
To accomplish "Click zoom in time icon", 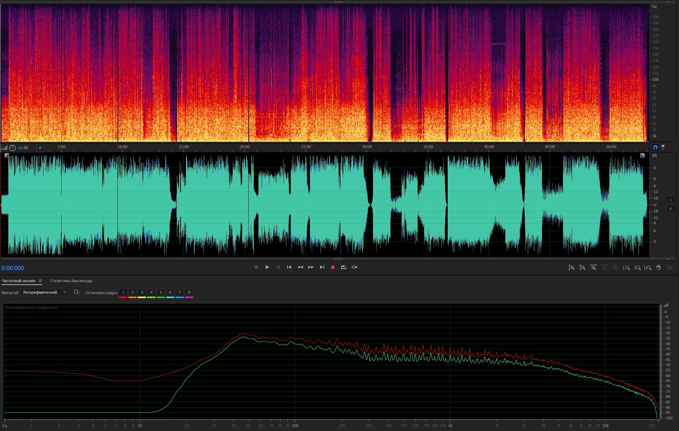I will (x=593, y=268).
